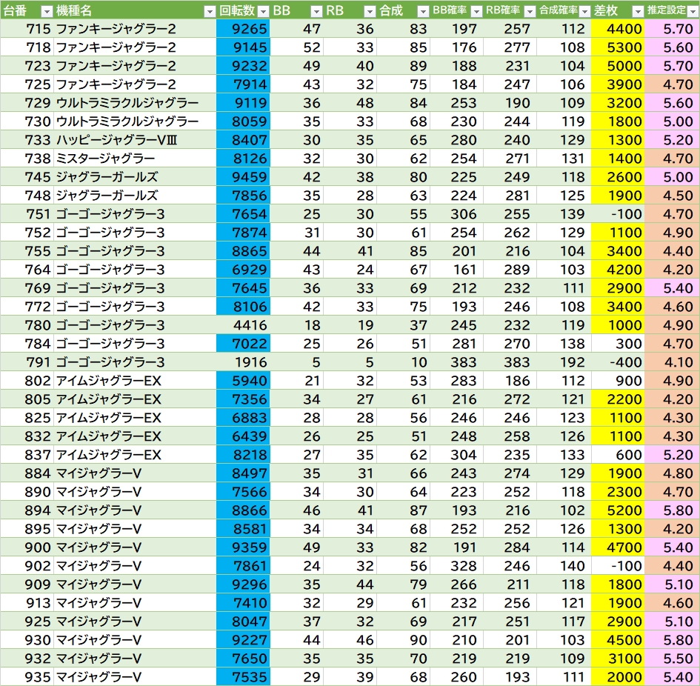Open the BB確率 column filter dropdown

point(476,11)
